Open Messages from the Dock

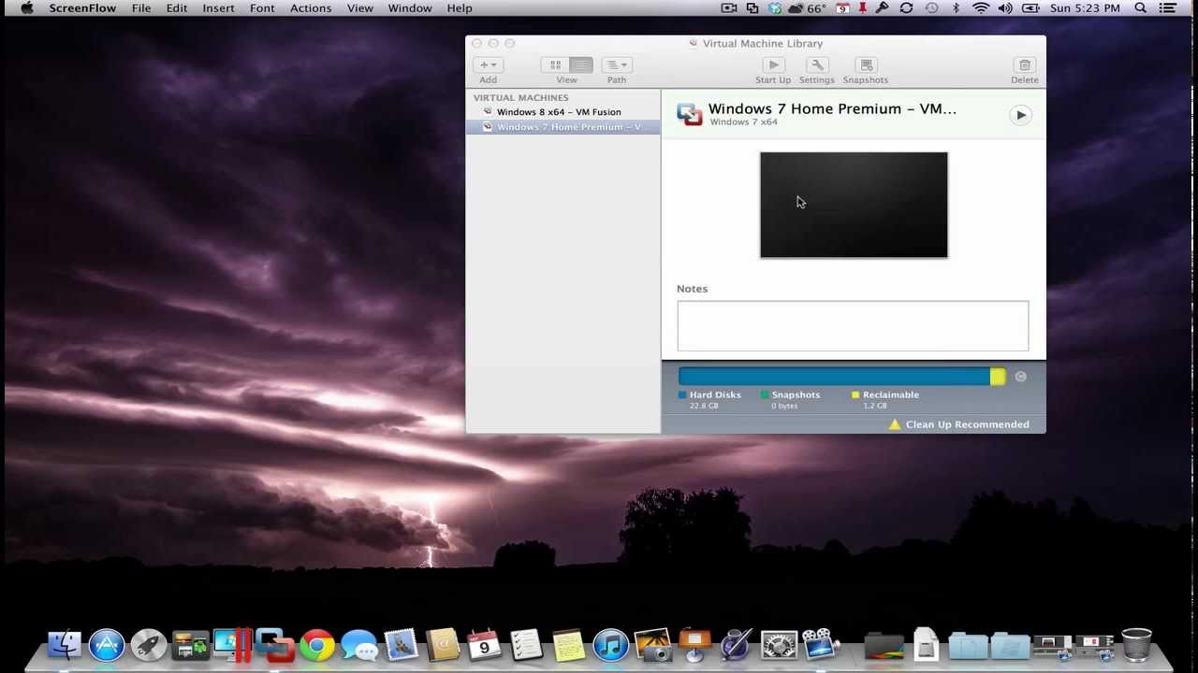click(359, 645)
